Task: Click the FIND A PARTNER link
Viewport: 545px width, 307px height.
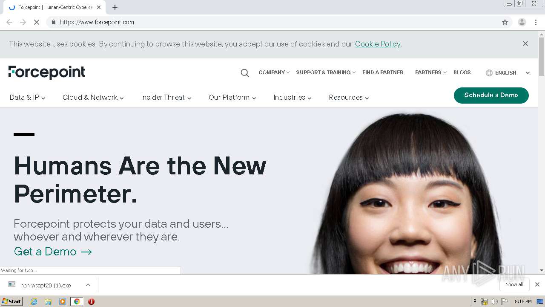Action: (x=383, y=72)
